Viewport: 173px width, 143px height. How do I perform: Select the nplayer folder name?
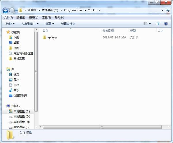52,38
